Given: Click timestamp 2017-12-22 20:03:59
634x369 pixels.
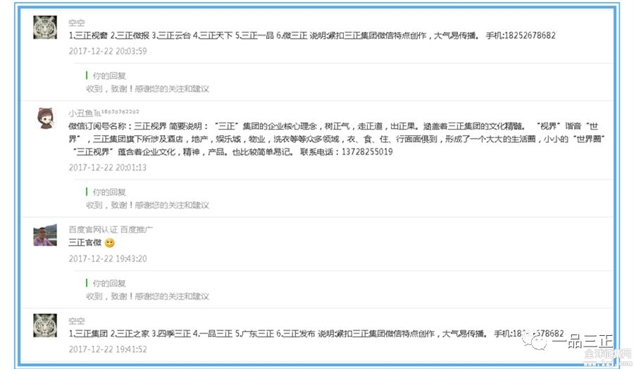Looking at the screenshot, I should (108, 51).
